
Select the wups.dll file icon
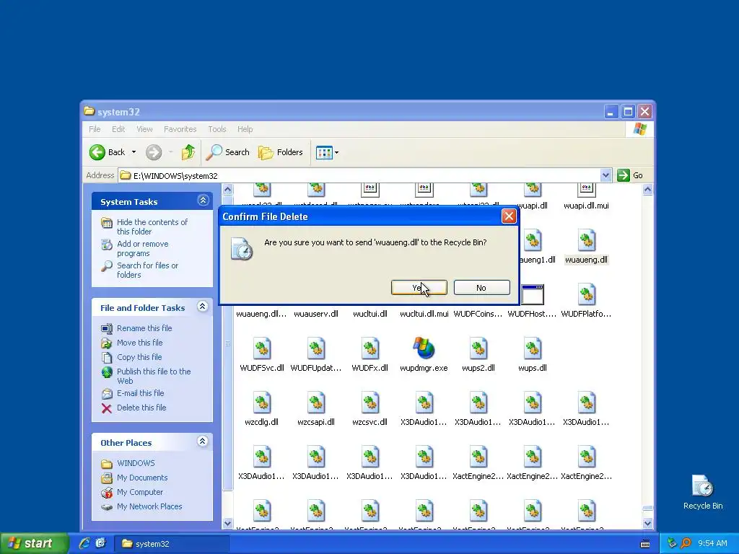click(x=533, y=348)
